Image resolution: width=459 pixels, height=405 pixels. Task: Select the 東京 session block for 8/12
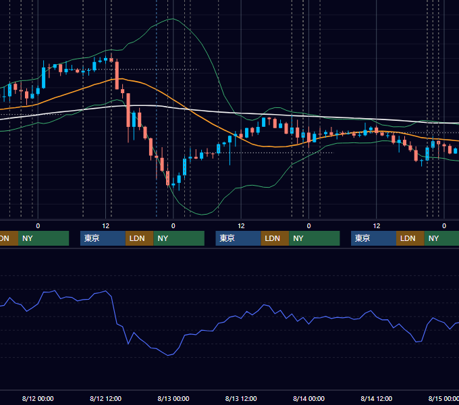[x=103, y=238]
